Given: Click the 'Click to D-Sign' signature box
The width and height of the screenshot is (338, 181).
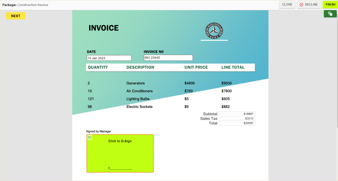Looking at the screenshot, I should pos(120,153).
